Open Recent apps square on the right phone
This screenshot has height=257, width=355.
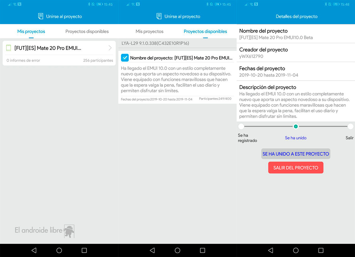click(321, 250)
